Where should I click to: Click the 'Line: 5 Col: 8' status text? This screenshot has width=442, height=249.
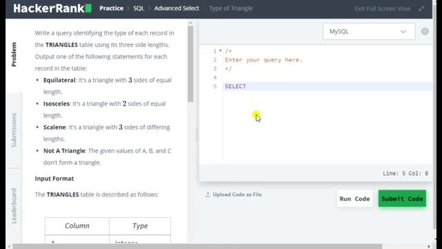pyautogui.click(x=405, y=174)
